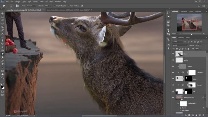Enable Finger Painting checkbox
208x117 pixels.
(x=68, y=6)
